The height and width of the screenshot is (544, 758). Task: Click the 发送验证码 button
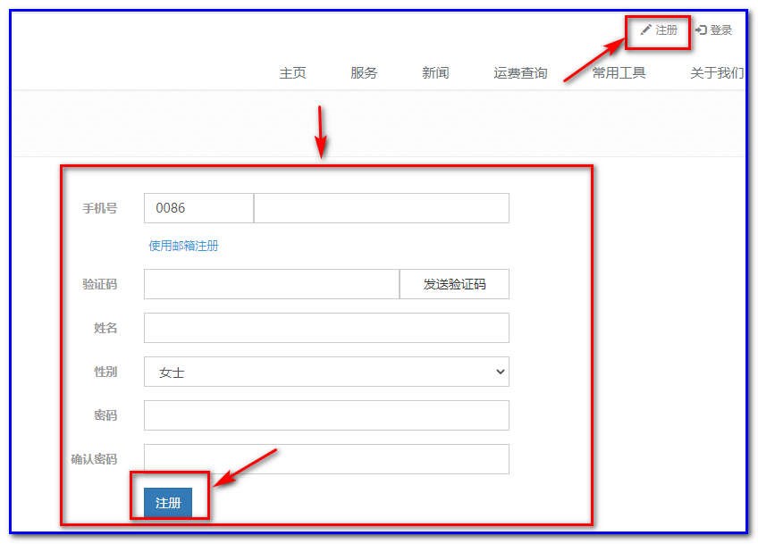tap(455, 283)
